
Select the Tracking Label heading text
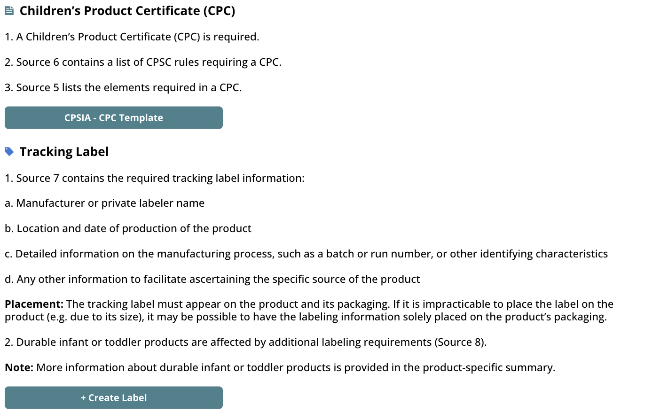pos(64,152)
